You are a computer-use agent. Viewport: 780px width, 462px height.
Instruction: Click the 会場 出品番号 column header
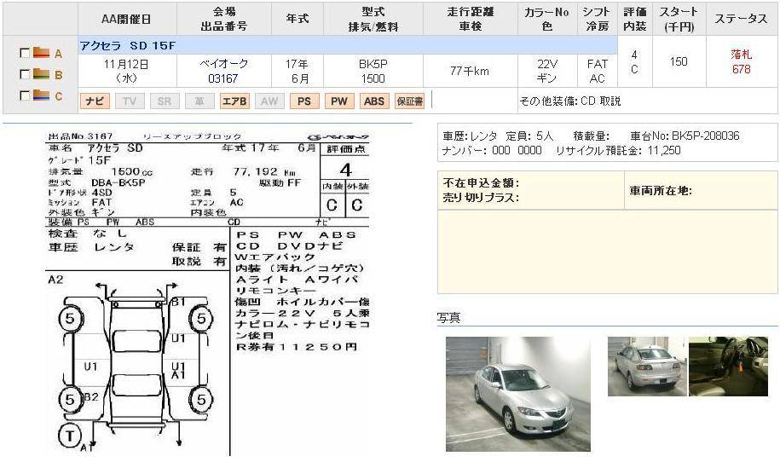[224, 19]
